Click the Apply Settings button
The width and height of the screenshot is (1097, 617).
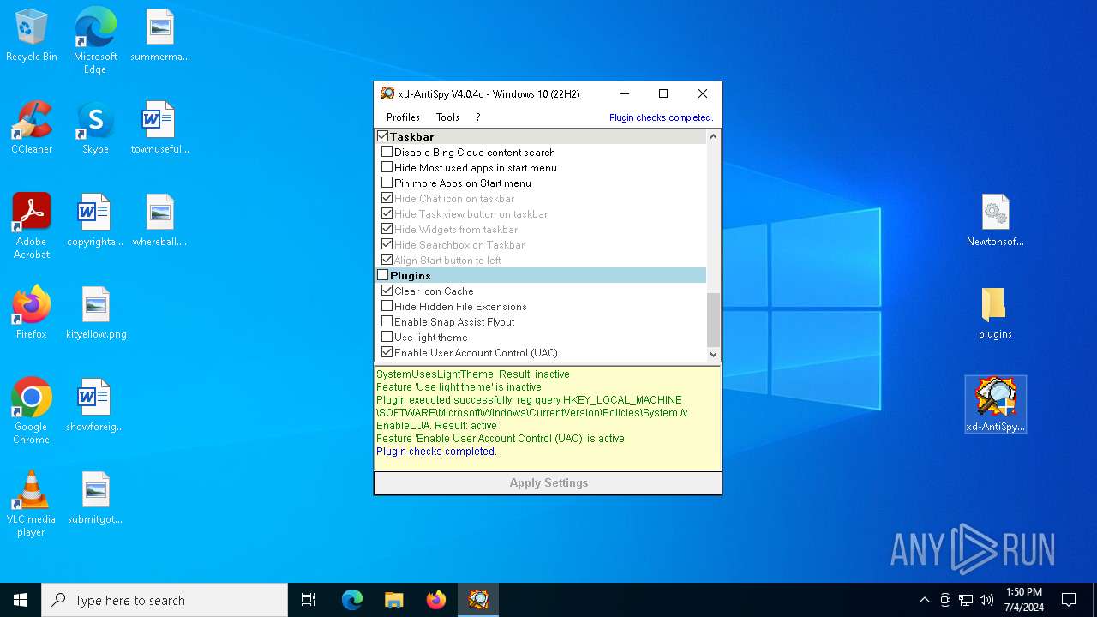548,483
